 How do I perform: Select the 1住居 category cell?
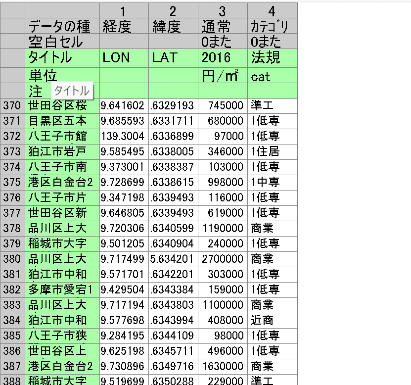[273, 152]
